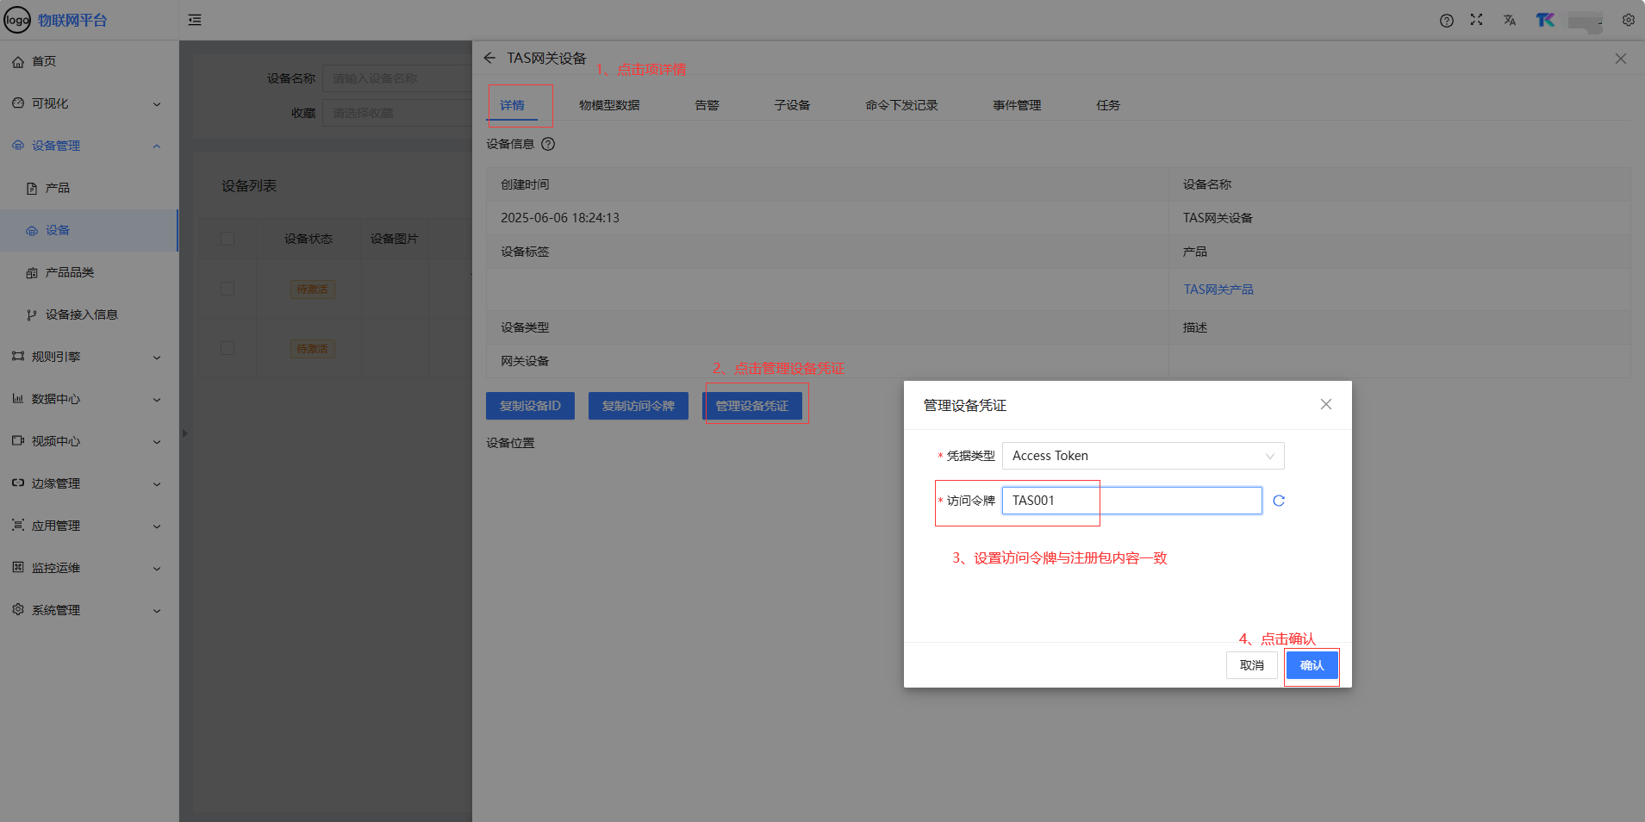Tick the checkbox of the first device row
The image size is (1645, 822).
(x=227, y=289)
